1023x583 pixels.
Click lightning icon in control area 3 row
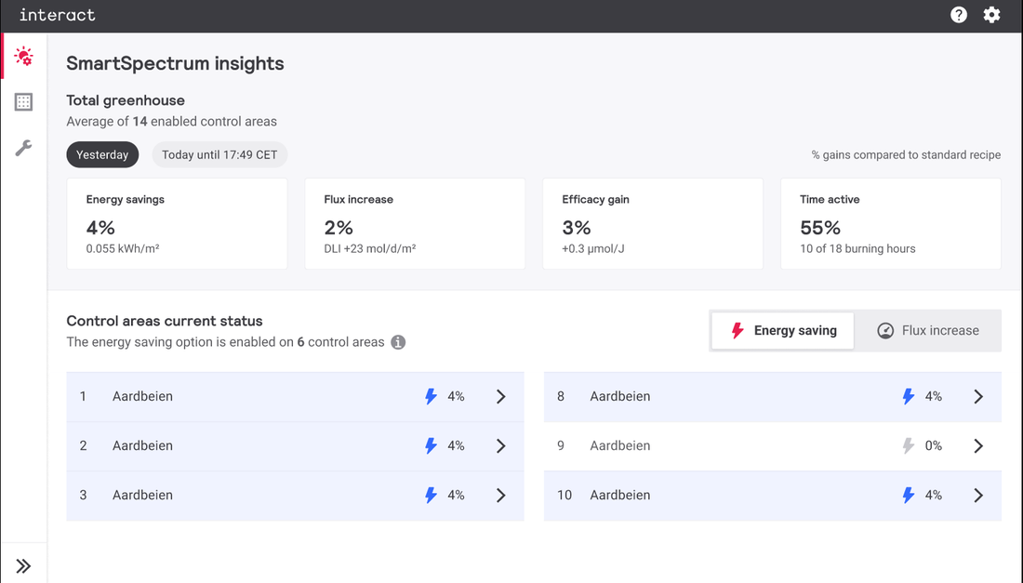(x=431, y=496)
